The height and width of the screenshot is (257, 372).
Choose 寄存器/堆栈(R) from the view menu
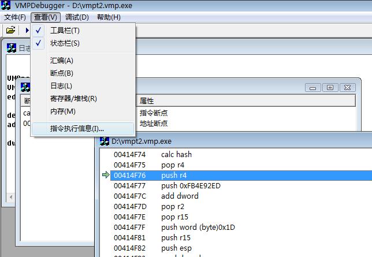pyautogui.click(x=83, y=99)
